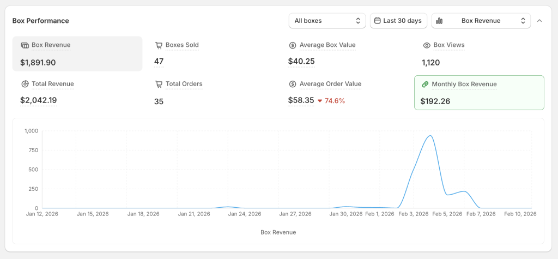Image resolution: width=558 pixels, height=259 pixels.
Task: Click the Monthly Box Revenue link icon
Action: pos(424,85)
